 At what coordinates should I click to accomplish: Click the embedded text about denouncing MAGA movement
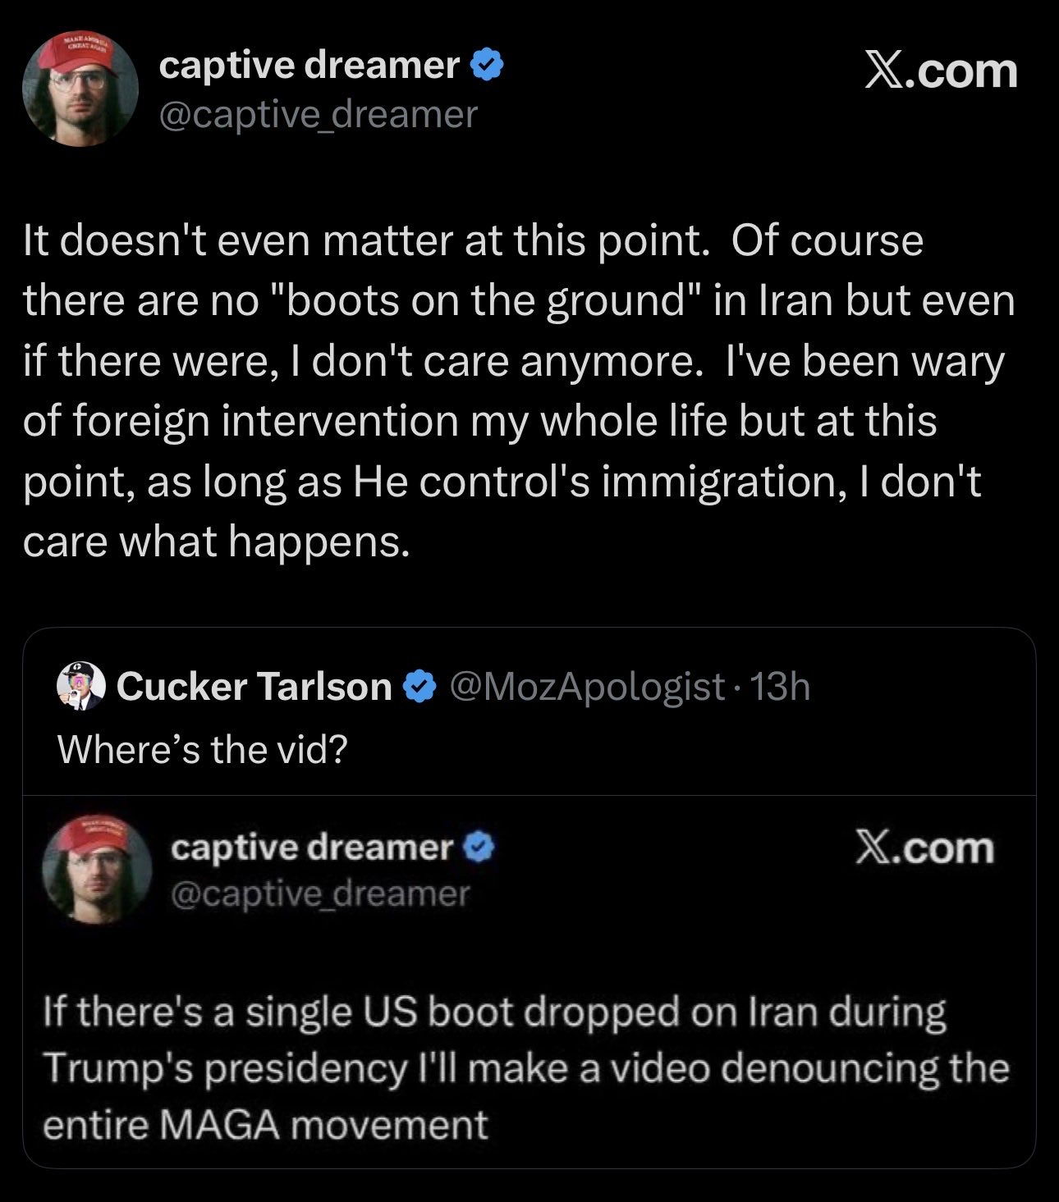(x=525, y=1067)
